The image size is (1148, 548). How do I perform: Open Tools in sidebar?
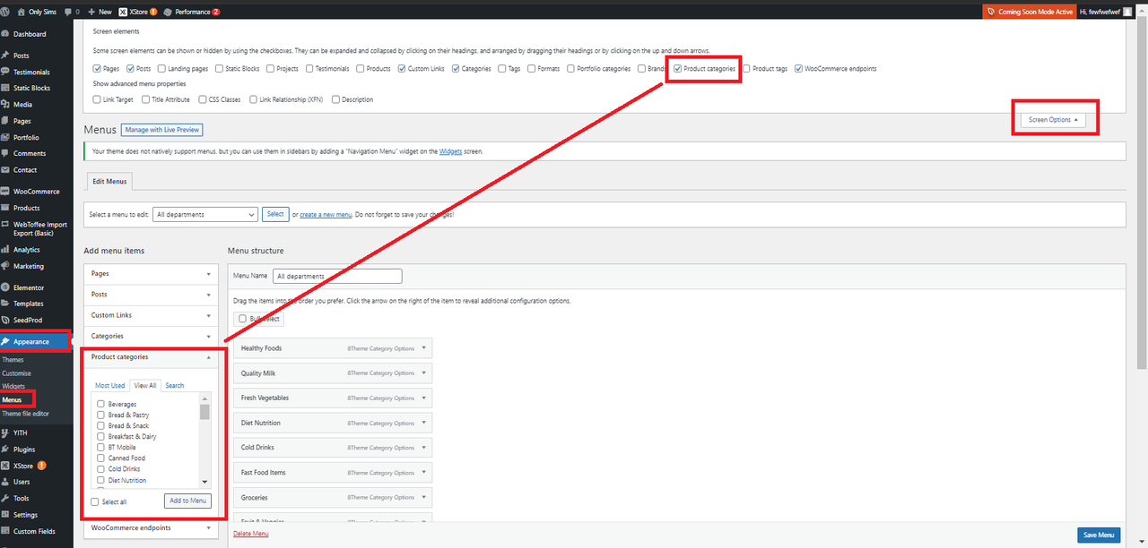pos(21,498)
